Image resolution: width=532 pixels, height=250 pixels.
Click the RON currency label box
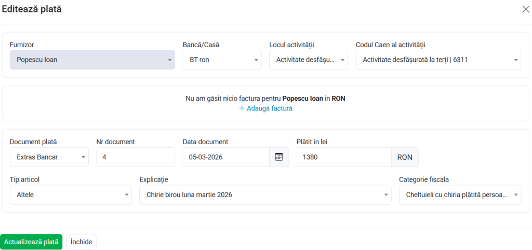coord(405,157)
